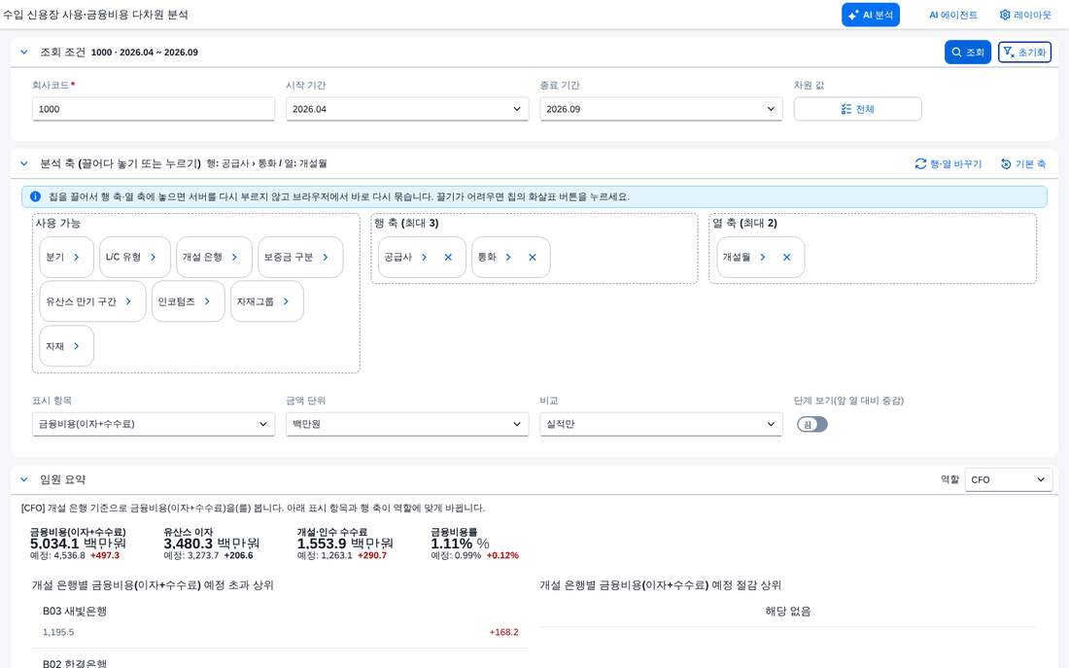
Task: Open the 표시 항목 dropdown
Action: [154, 424]
